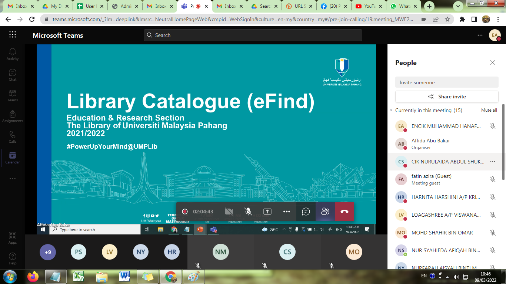This screenshot has width=506, height=284.
Task: Open Chrome extensions puzzle icon
Action: click(462, 19)
